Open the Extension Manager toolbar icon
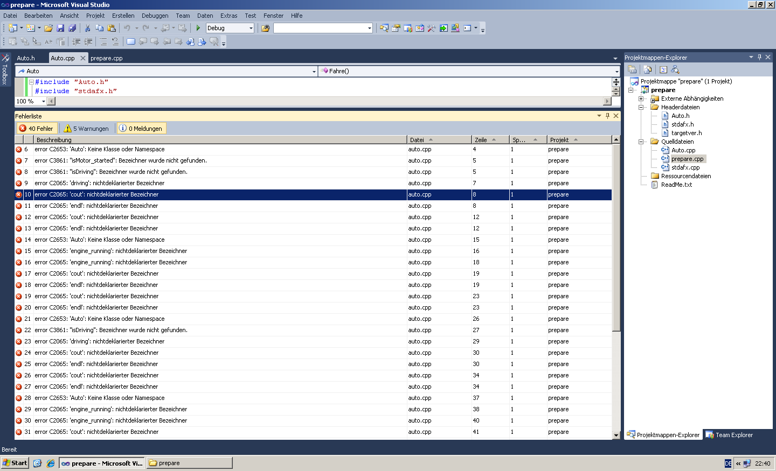Screen dimensions: 776x471 455,28
